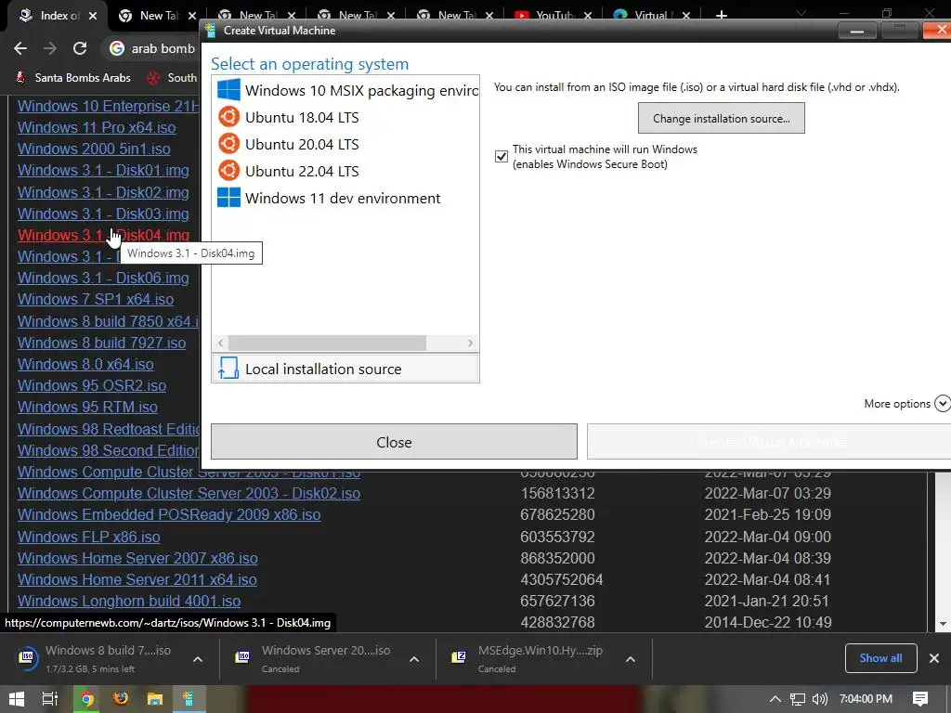
Task: Open Windows 98 Second Edition link
Action: point(108,450)
